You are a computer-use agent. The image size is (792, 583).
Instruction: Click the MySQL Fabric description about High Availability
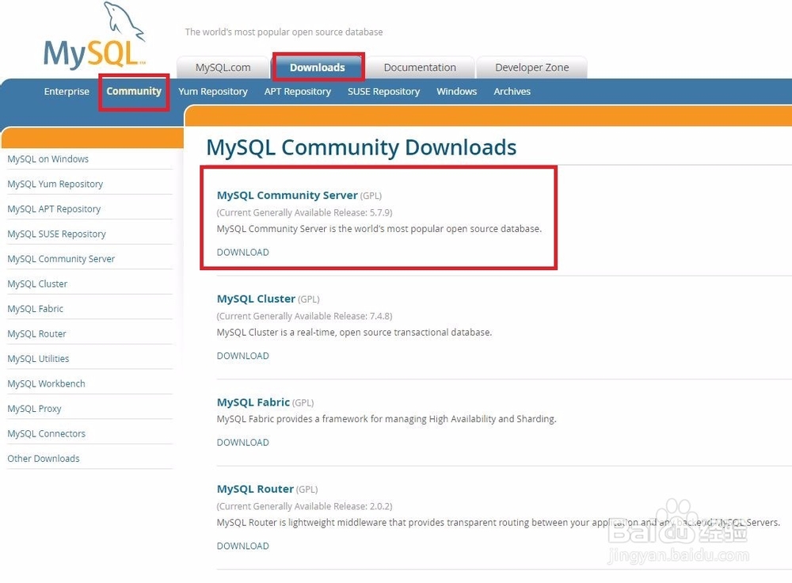[x=386, y=419]
